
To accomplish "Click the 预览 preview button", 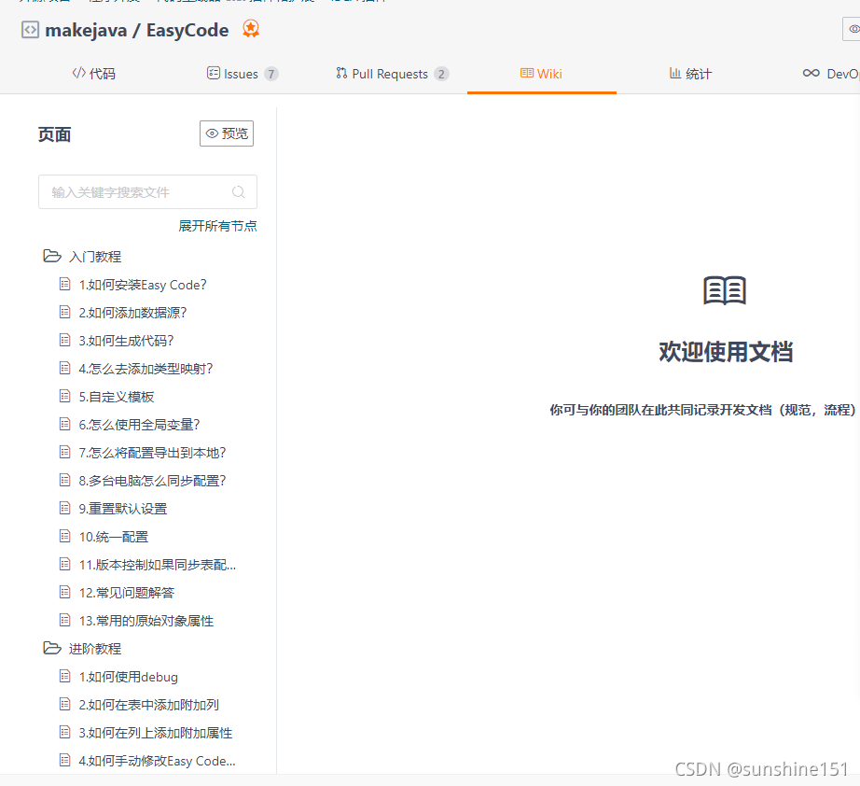I will [226, 133].
